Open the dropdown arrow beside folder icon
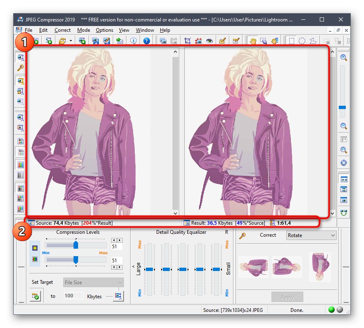The image size is (364, 328). coord(71,41)
